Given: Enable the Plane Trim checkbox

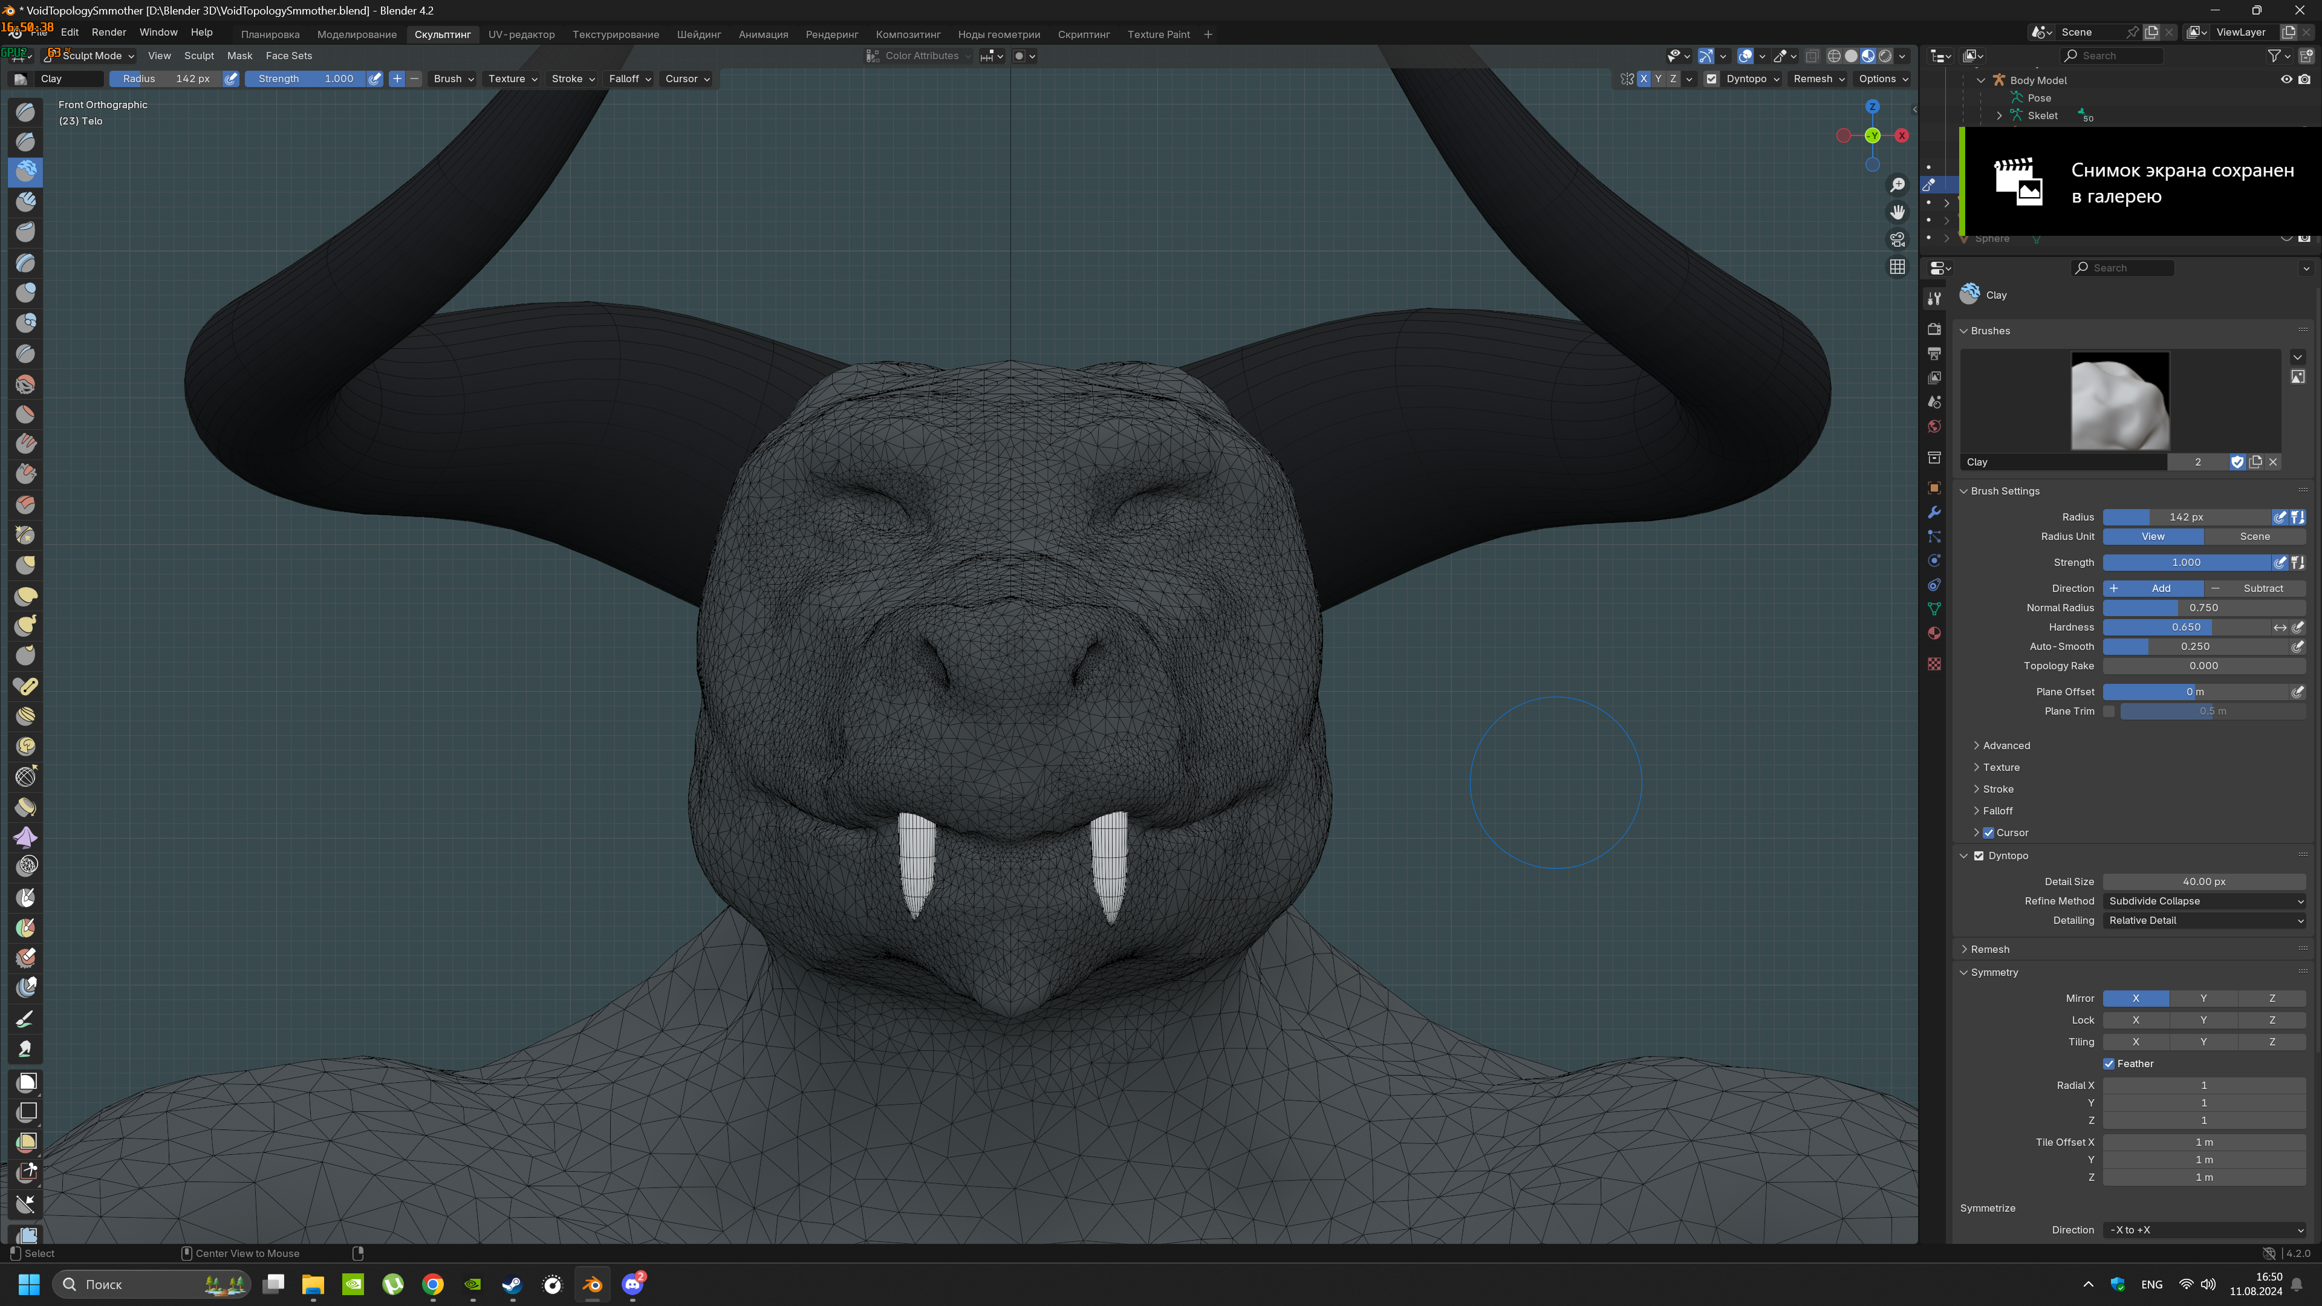Looking at the screenshot, I should [2109, 711].
